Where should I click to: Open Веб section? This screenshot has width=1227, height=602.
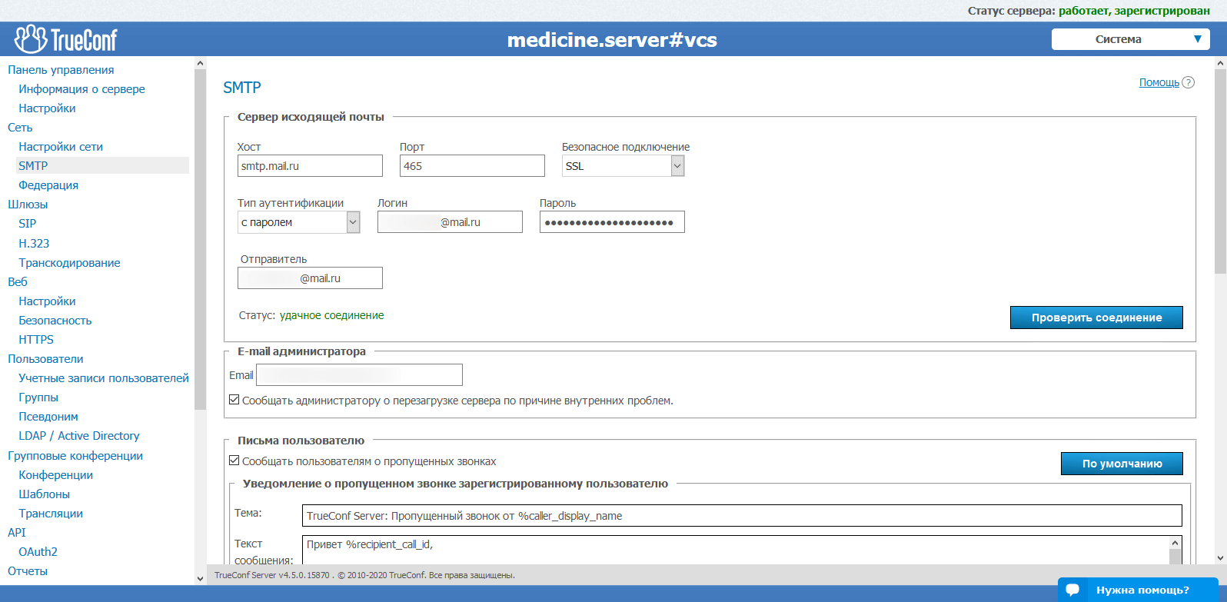18,282
